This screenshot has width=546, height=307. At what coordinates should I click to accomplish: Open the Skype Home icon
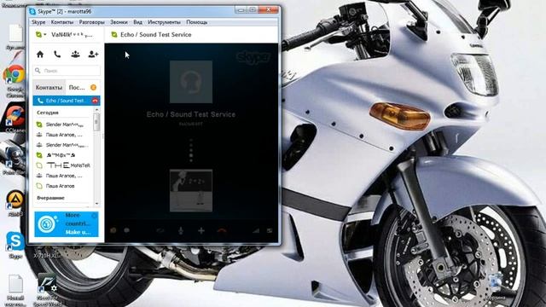tap(40, 55)
